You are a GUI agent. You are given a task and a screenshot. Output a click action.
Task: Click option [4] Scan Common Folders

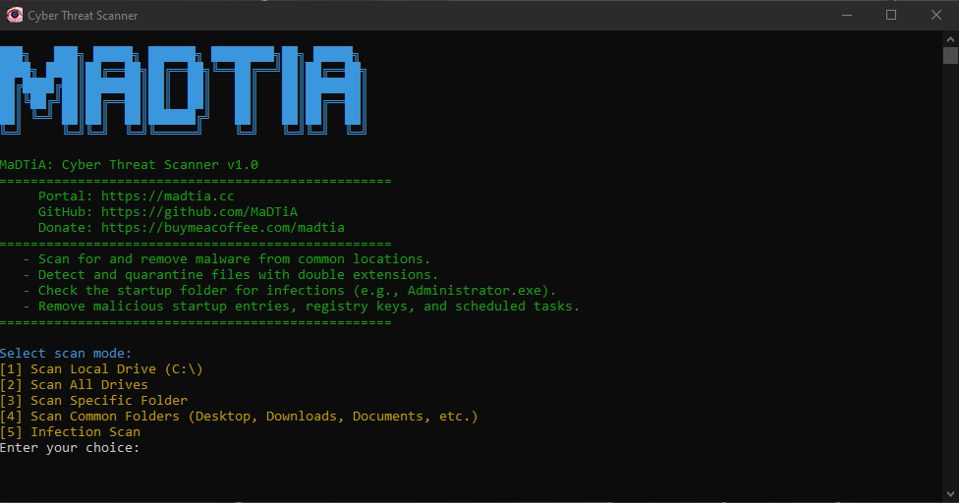239,417
